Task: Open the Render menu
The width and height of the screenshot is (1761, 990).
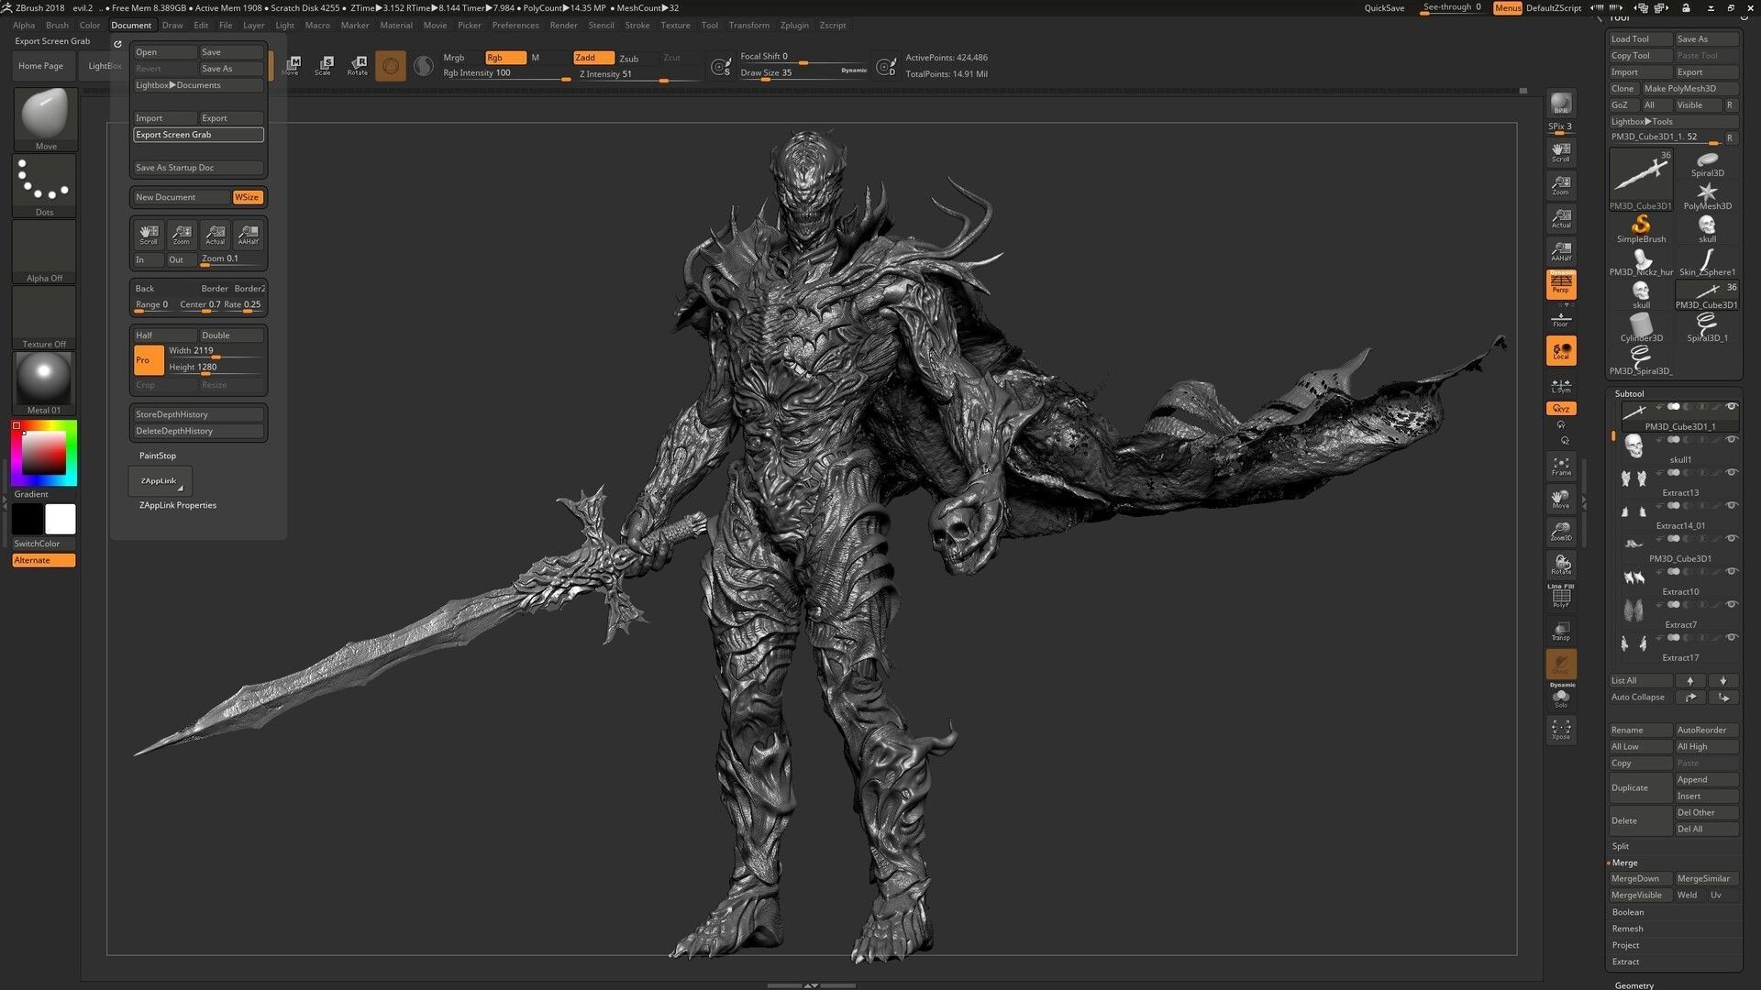Action: [563, 25]
